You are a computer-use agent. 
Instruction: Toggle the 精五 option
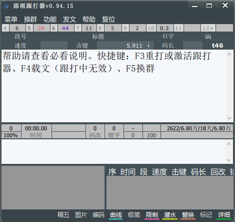[63, 214]
